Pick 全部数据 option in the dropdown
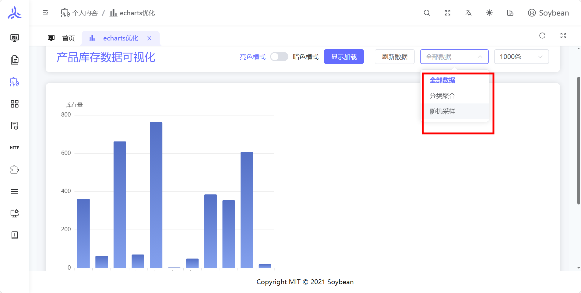Screen dimensions: 581x293 (442, 80)
